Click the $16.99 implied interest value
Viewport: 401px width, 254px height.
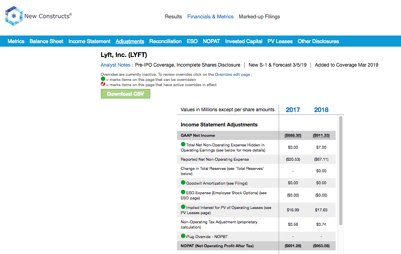293,210
